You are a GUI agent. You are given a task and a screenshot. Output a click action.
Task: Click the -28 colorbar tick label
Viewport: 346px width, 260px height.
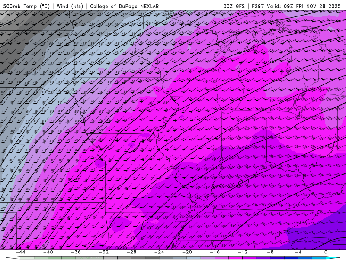point(131,252)
